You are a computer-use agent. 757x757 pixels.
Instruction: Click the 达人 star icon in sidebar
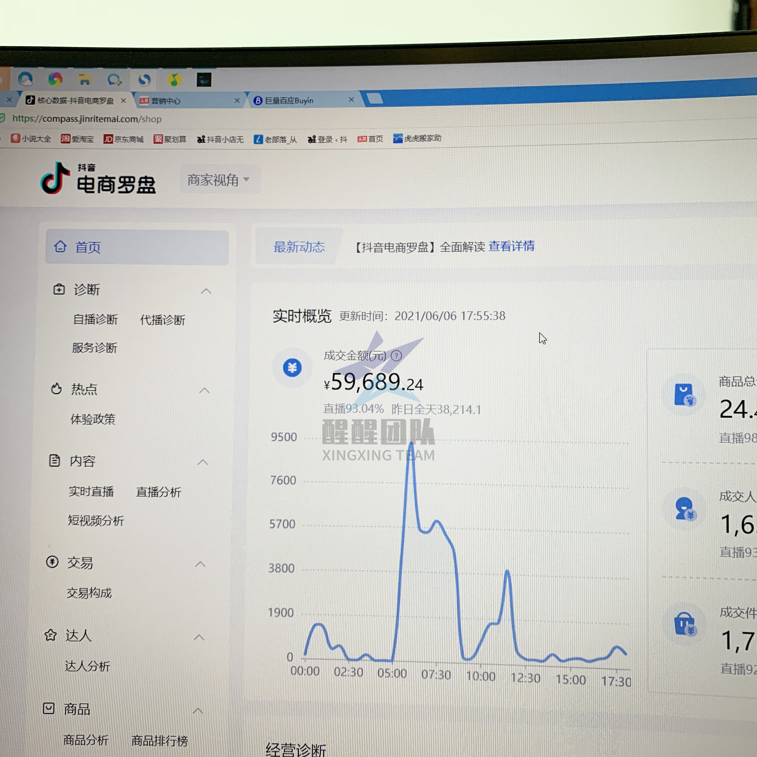tap(51, 635)
